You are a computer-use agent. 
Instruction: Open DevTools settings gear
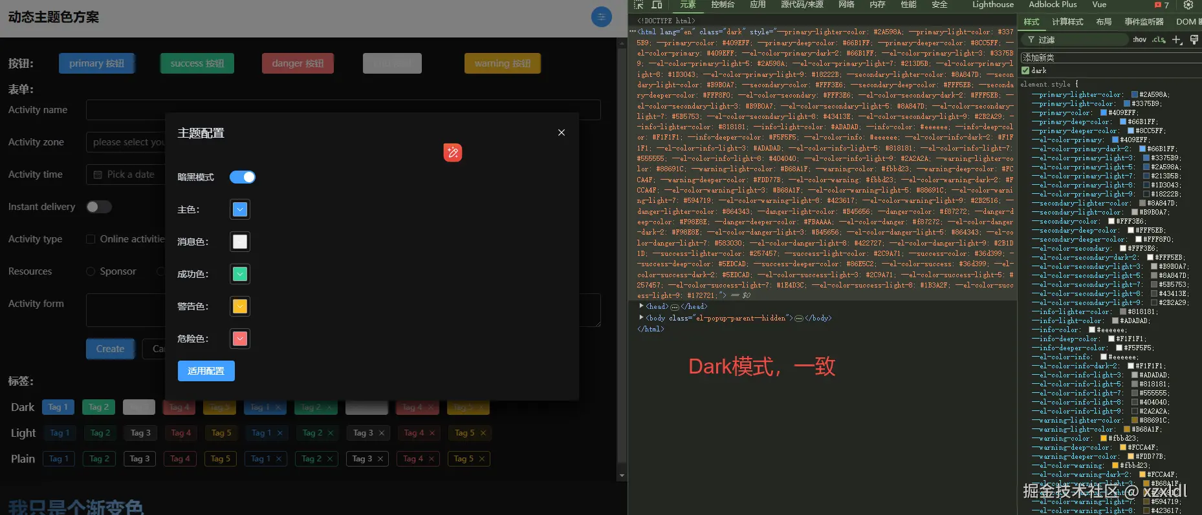[x=1188, y=5]
